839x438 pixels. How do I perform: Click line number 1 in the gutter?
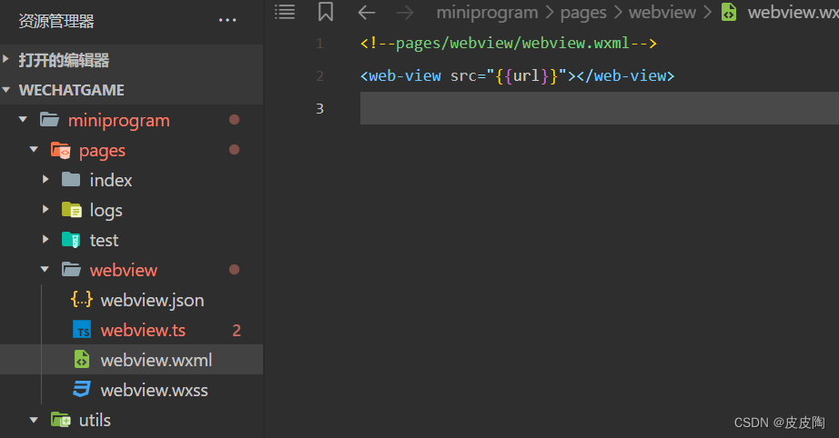(319, 44)
